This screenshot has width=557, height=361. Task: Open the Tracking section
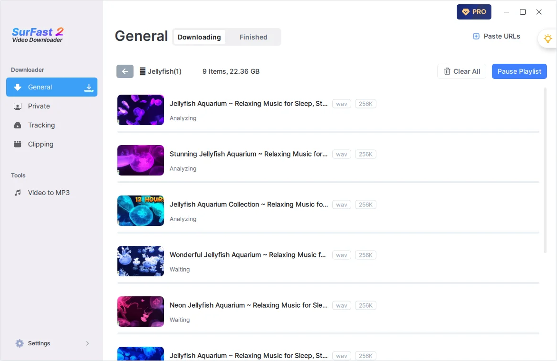pyautogui.click(x=52, y=125)
